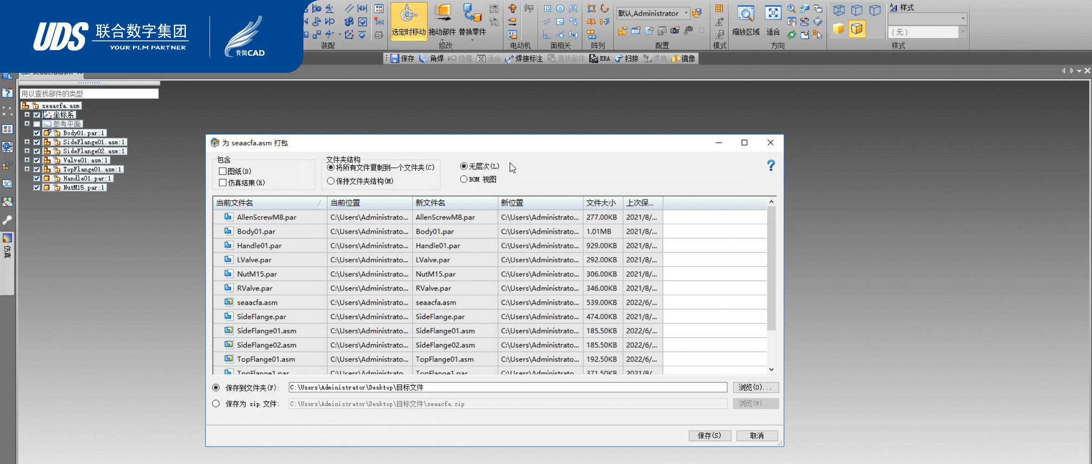1092x464 pixels.
Task: Click the wrench icon in left sidebar
Action: point(7,220)
